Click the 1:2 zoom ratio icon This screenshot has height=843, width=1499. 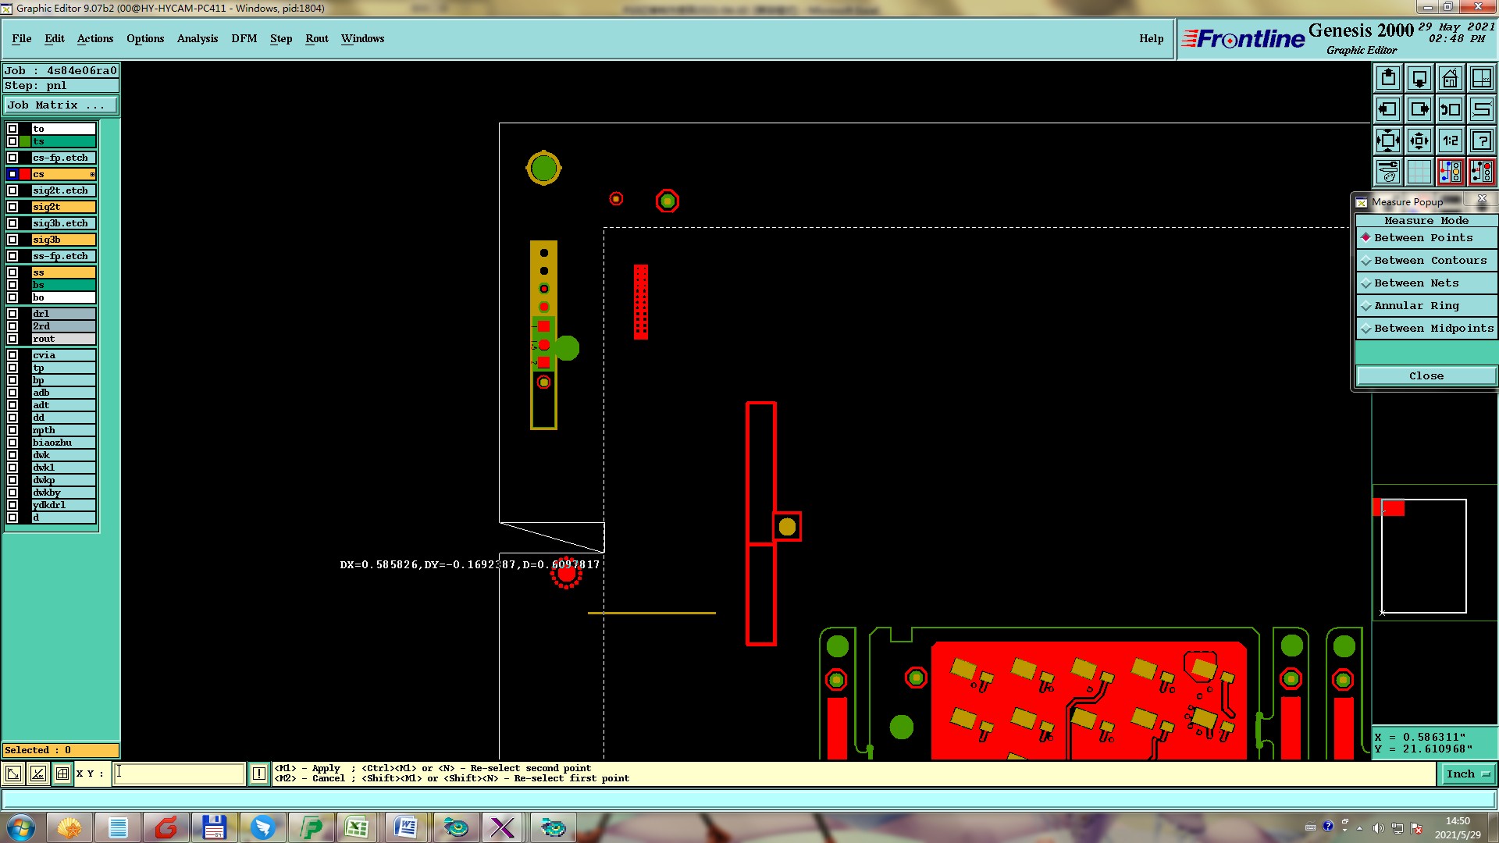click(x=1451, y=140)
